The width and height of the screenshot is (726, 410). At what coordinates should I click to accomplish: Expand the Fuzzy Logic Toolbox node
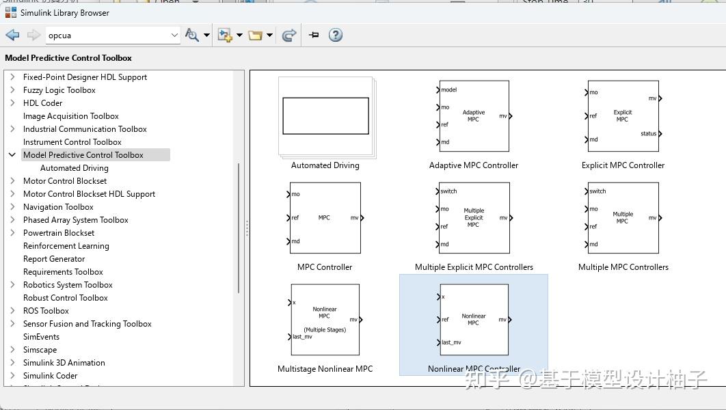[x=12, y=90]
